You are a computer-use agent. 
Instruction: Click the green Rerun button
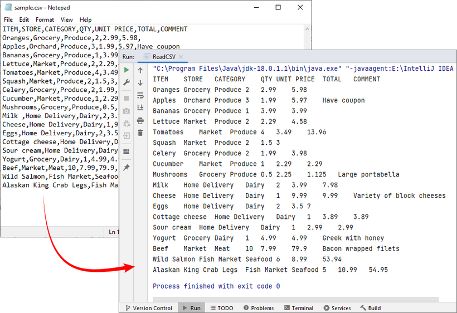pos(127,70)
